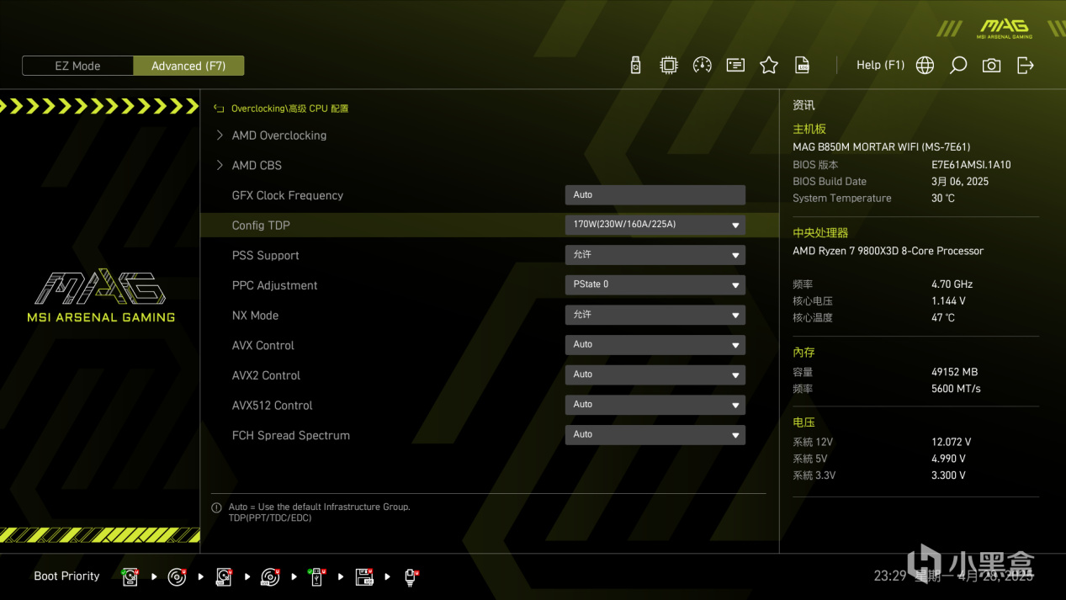Image resolution: width=1066 pixels, height=600 pixels.
Task: Click the 4.70 GHz frequency value
Action: [x=952, y=284]
